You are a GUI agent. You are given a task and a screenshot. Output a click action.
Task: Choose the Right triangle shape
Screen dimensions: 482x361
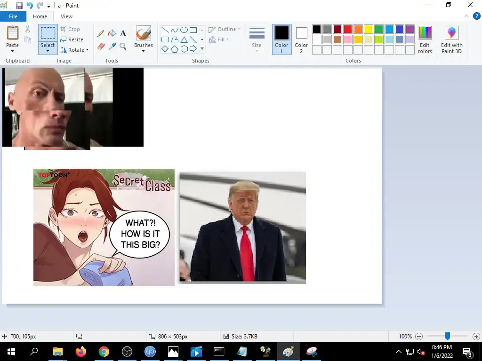coord(193,39)
